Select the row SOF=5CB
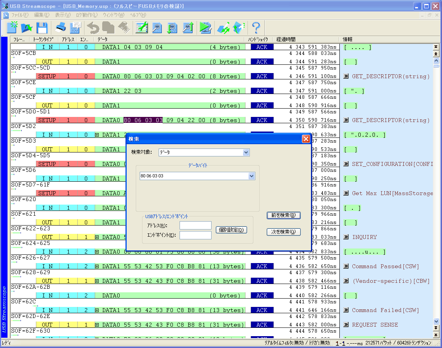The width and height of the screenshot is (442, 348). pos(175,53)
